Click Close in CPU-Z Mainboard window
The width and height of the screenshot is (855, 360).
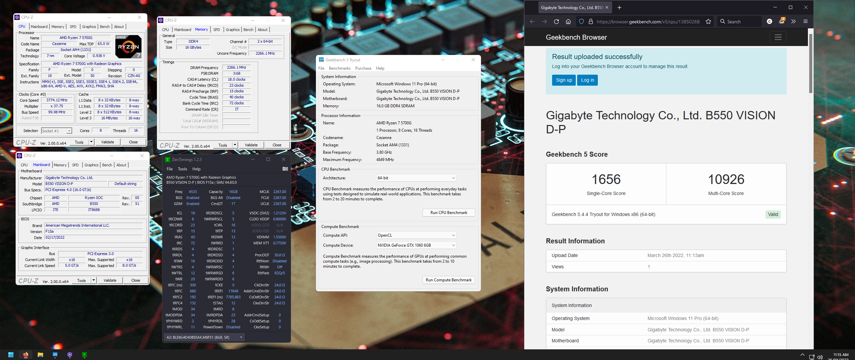[136, 280]
